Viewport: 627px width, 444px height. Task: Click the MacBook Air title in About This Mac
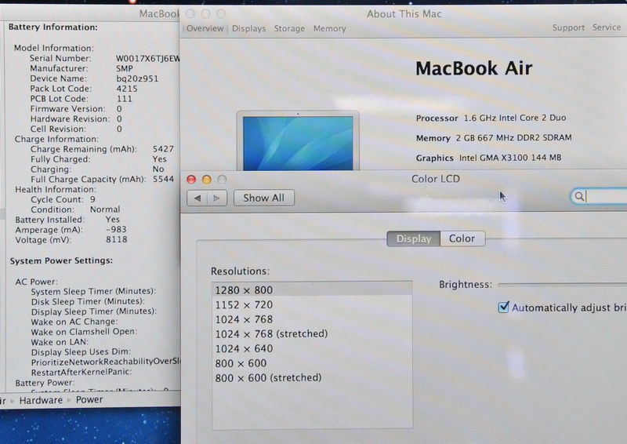point(474,68)
